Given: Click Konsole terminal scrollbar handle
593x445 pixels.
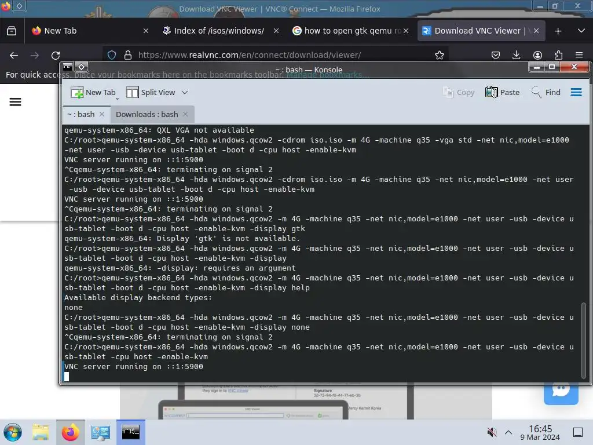Looking at the screenshot, I should tap(584, 340).
